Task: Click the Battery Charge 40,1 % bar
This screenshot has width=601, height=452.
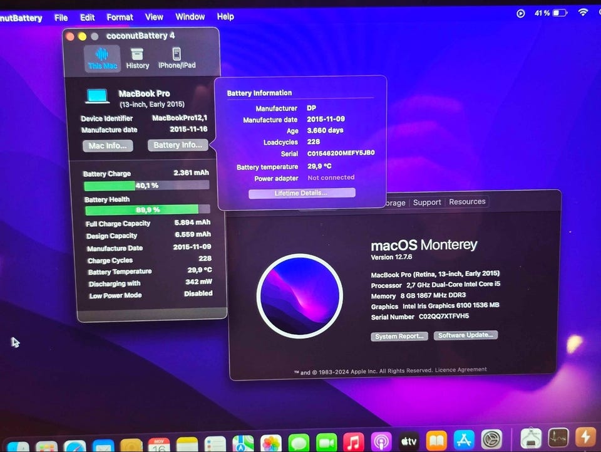Action: click(146, 186)
